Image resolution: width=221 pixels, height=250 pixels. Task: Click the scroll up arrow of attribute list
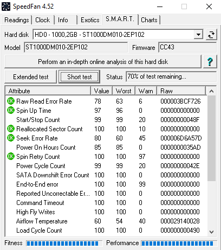pyautogui.click(x=211, y=91)
